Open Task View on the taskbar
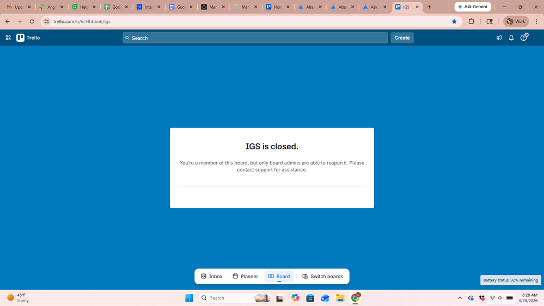This screenshot has height=306, width=544. pos(280,298)
